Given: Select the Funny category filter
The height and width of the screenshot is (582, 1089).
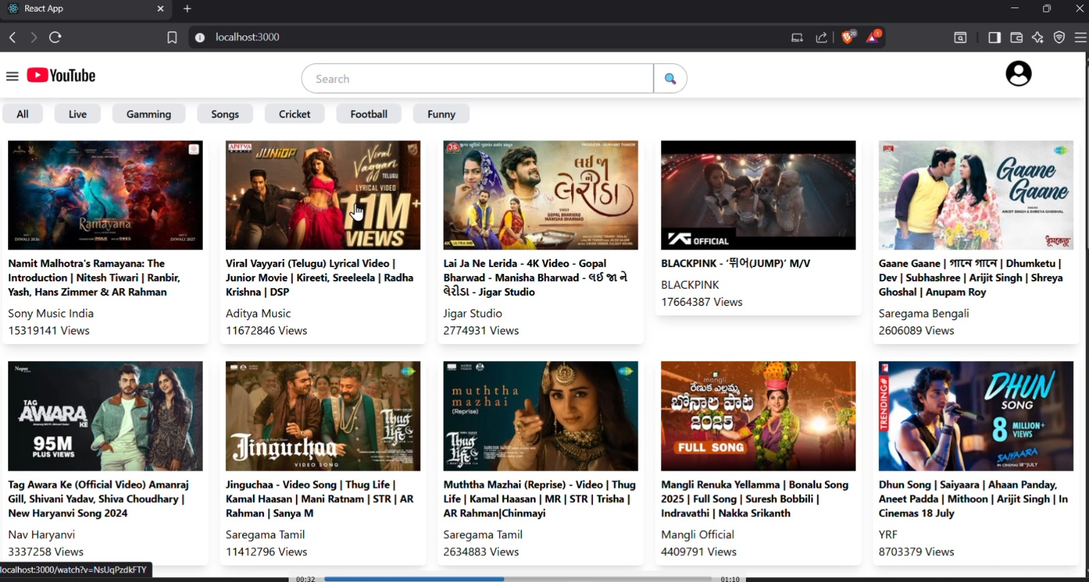Looking at the screenshot, I should 441,114.
